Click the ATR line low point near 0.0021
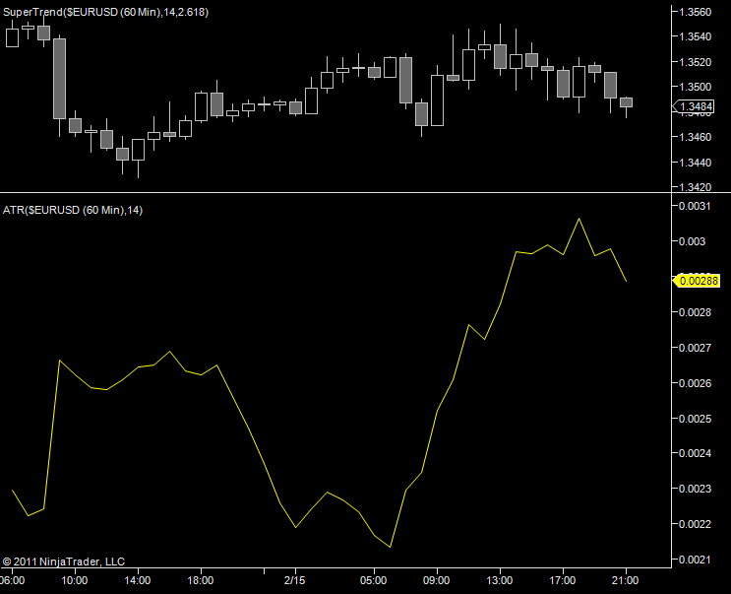This screenshot has width=731, height=594. pyautogui.click(x=390, y=547)
